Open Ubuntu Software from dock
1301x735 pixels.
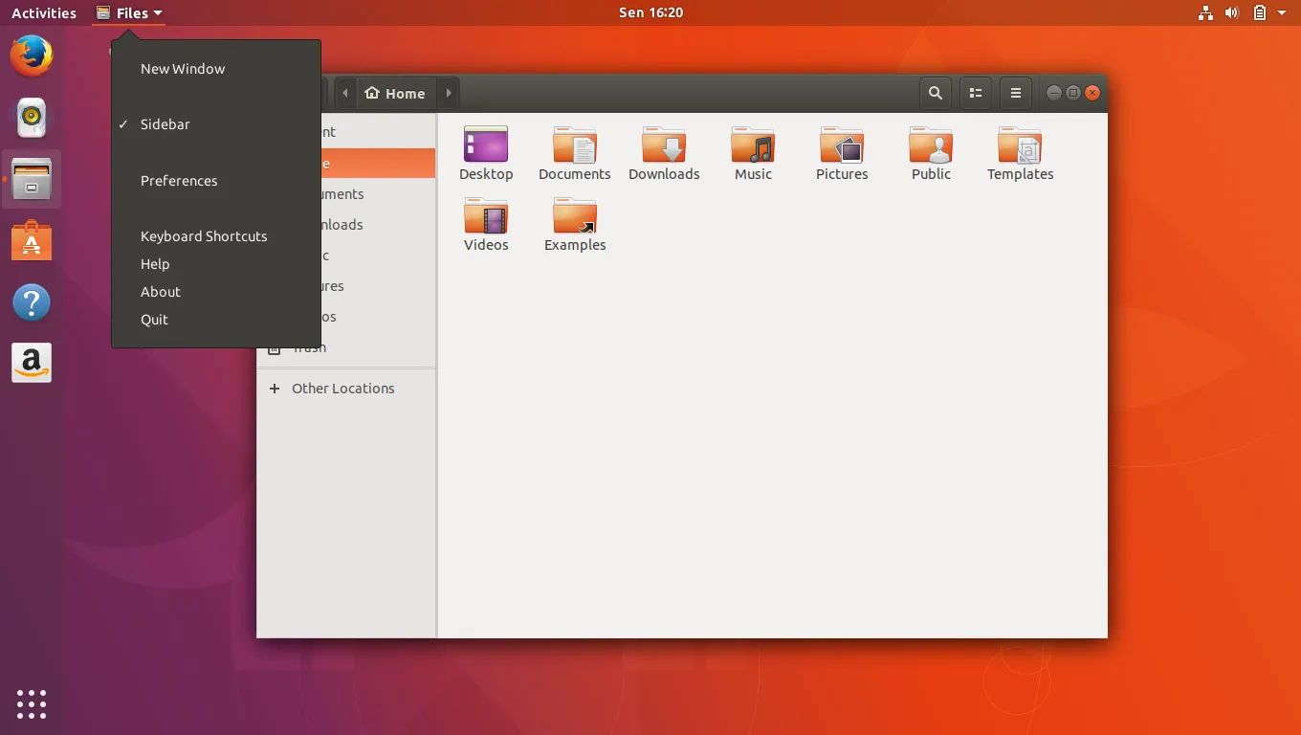32,241
